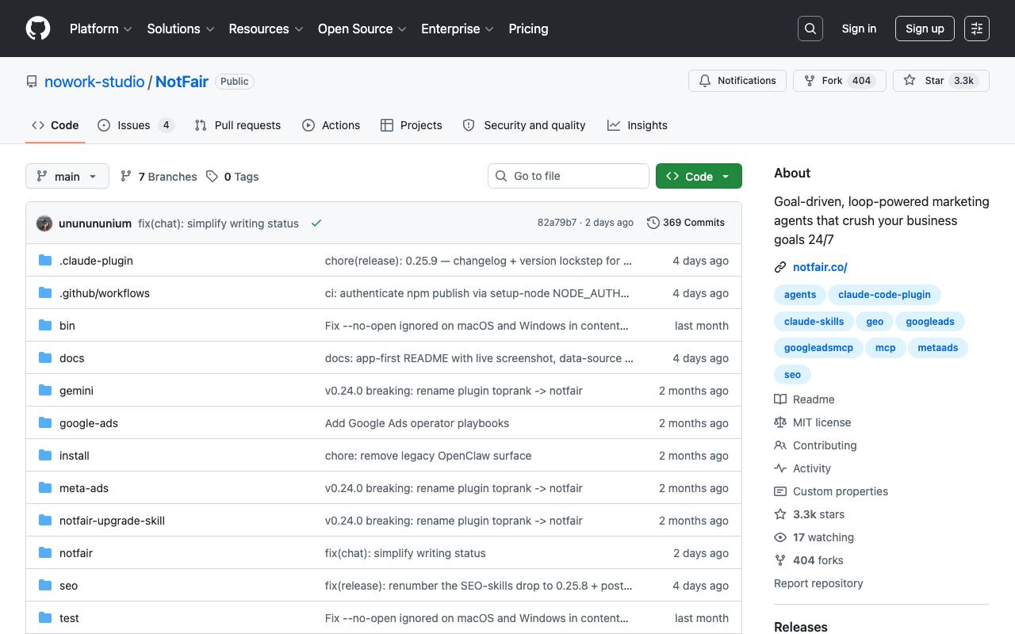Switch to the Code tab
Viewport: 1015px width, 634px height.
click(x=56, y=125)
